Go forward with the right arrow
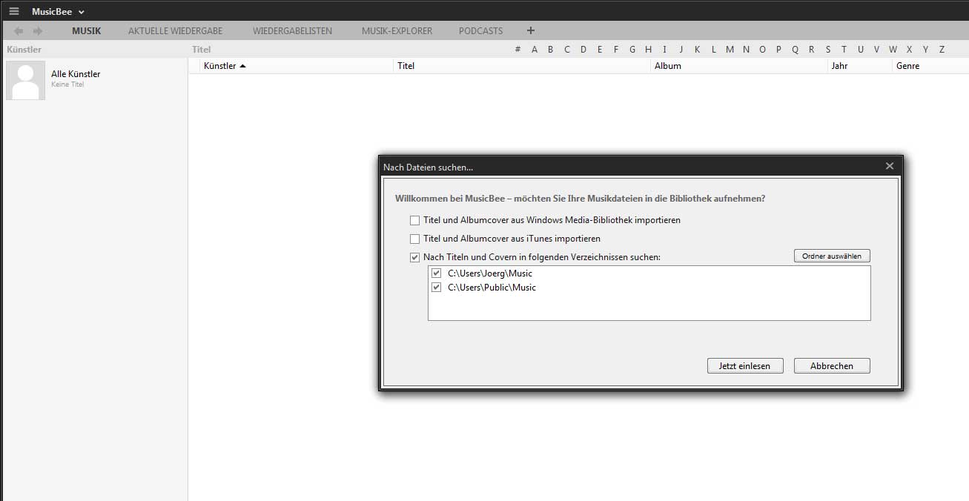This screenshot has width=969, height=501. pos(38,31)
